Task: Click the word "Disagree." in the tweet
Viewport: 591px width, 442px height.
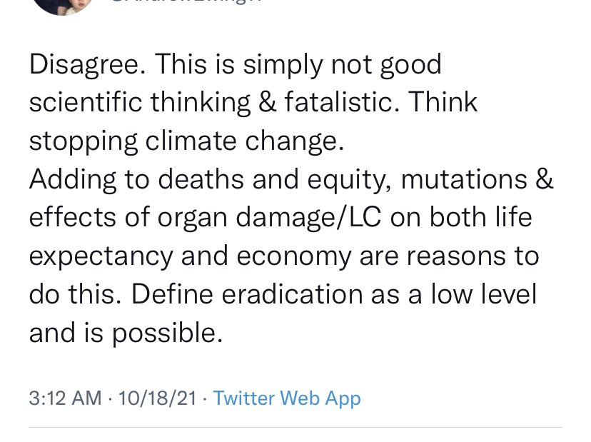Action: pos(88,64)
